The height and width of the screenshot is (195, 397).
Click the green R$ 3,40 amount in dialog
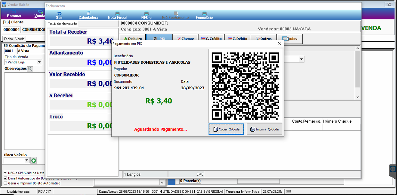[x=158, y=101]
